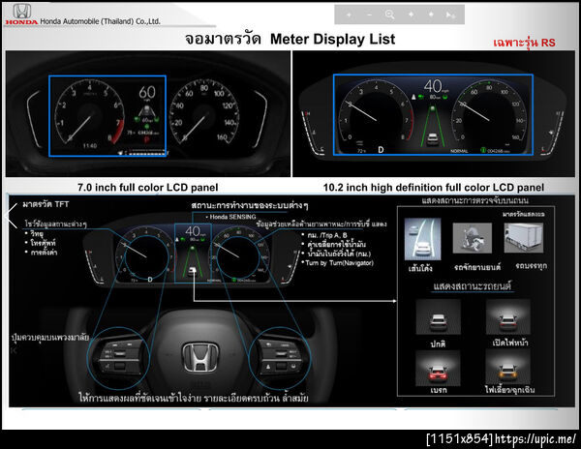Click the "เปิดไฟหน้า" caption
The width and height of the screenshot is (581, 449).
pos(510,343)
